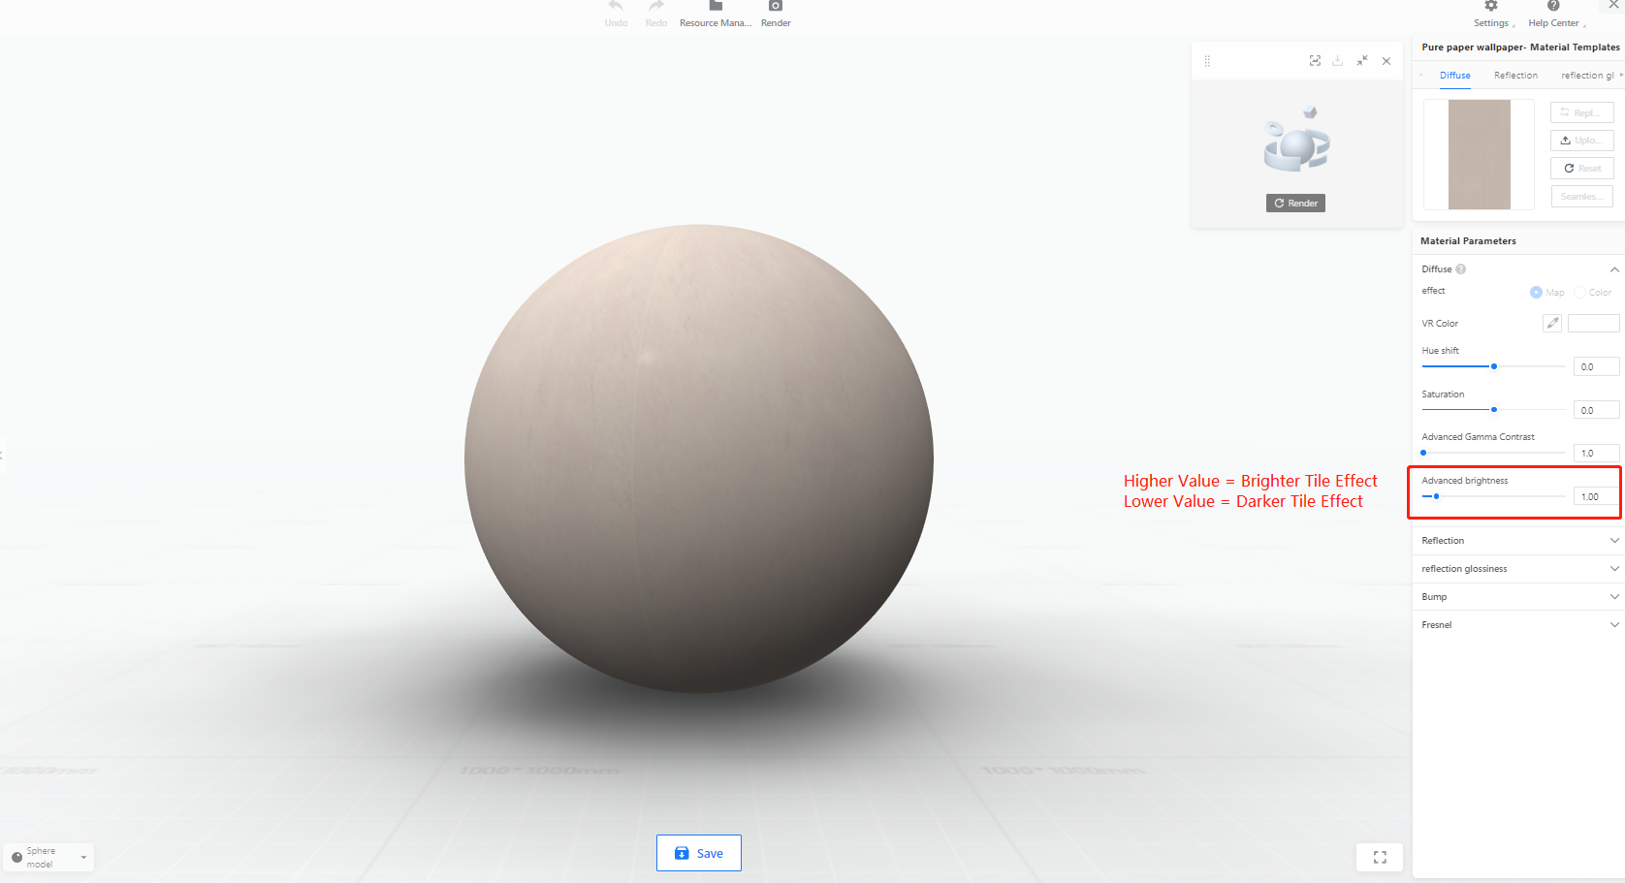
Task: Click the Reset texture button
Action: (1581, 169)
